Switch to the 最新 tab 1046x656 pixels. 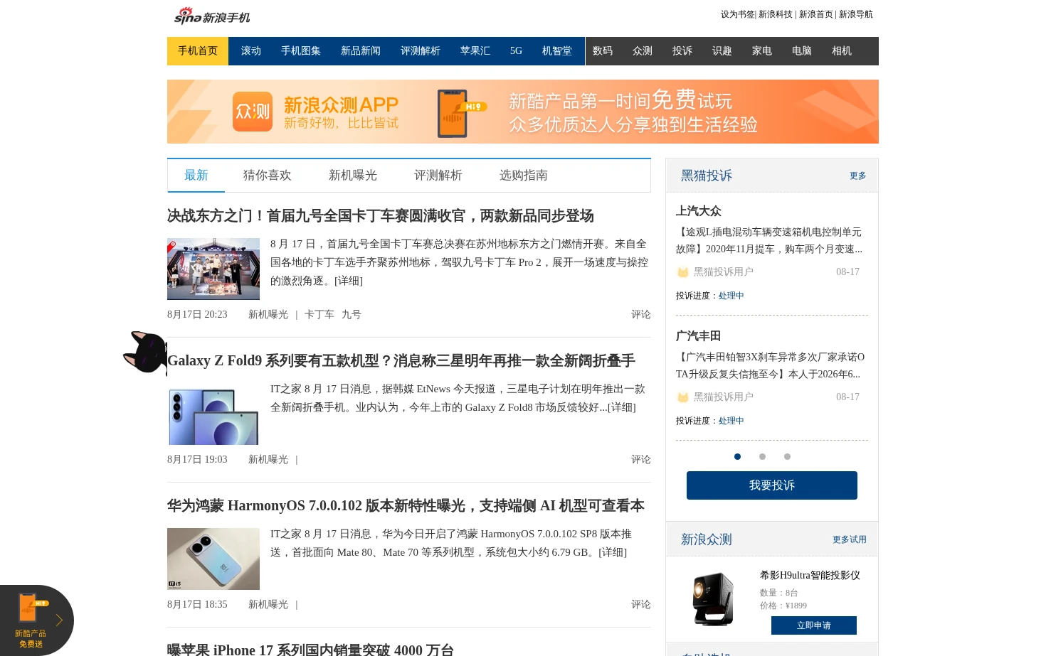[x=196, y=176]
